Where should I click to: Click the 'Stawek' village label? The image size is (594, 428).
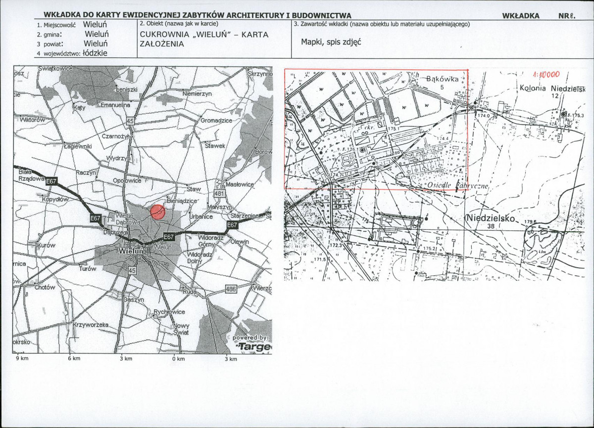(x=215, y=146)
